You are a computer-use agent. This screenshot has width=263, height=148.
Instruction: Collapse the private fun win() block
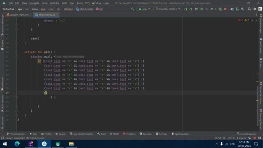(16, 52)
